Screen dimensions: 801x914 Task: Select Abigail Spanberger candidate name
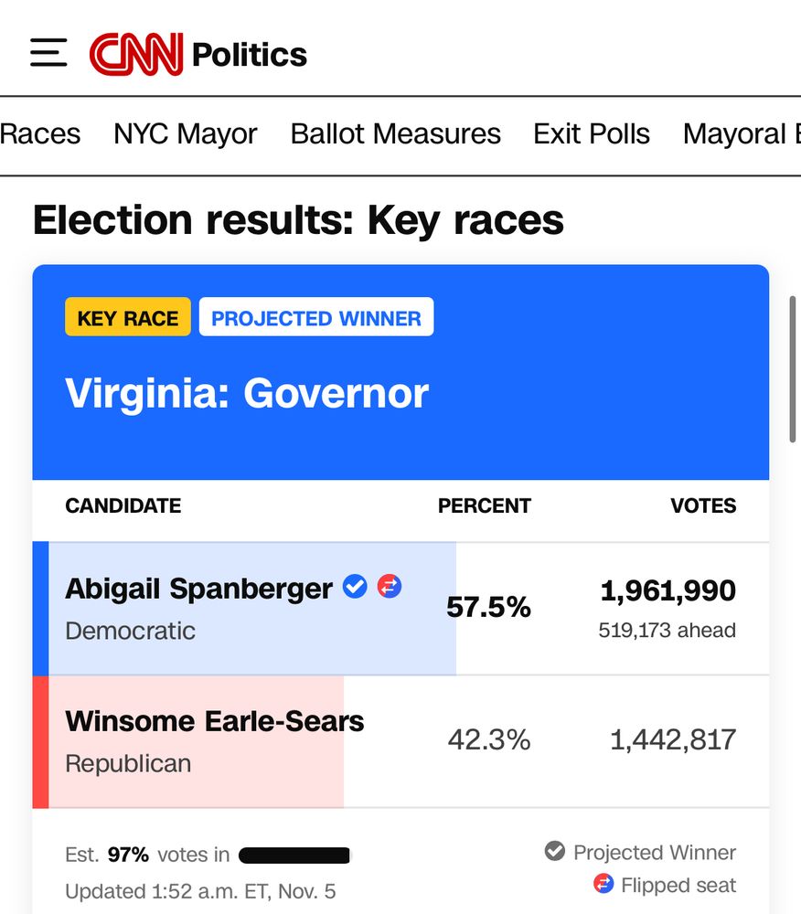click(x=198, y=589)
